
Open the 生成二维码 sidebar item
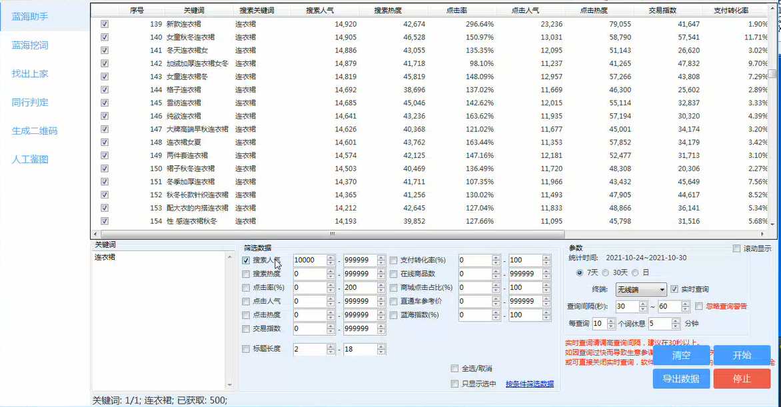[35, 131]
